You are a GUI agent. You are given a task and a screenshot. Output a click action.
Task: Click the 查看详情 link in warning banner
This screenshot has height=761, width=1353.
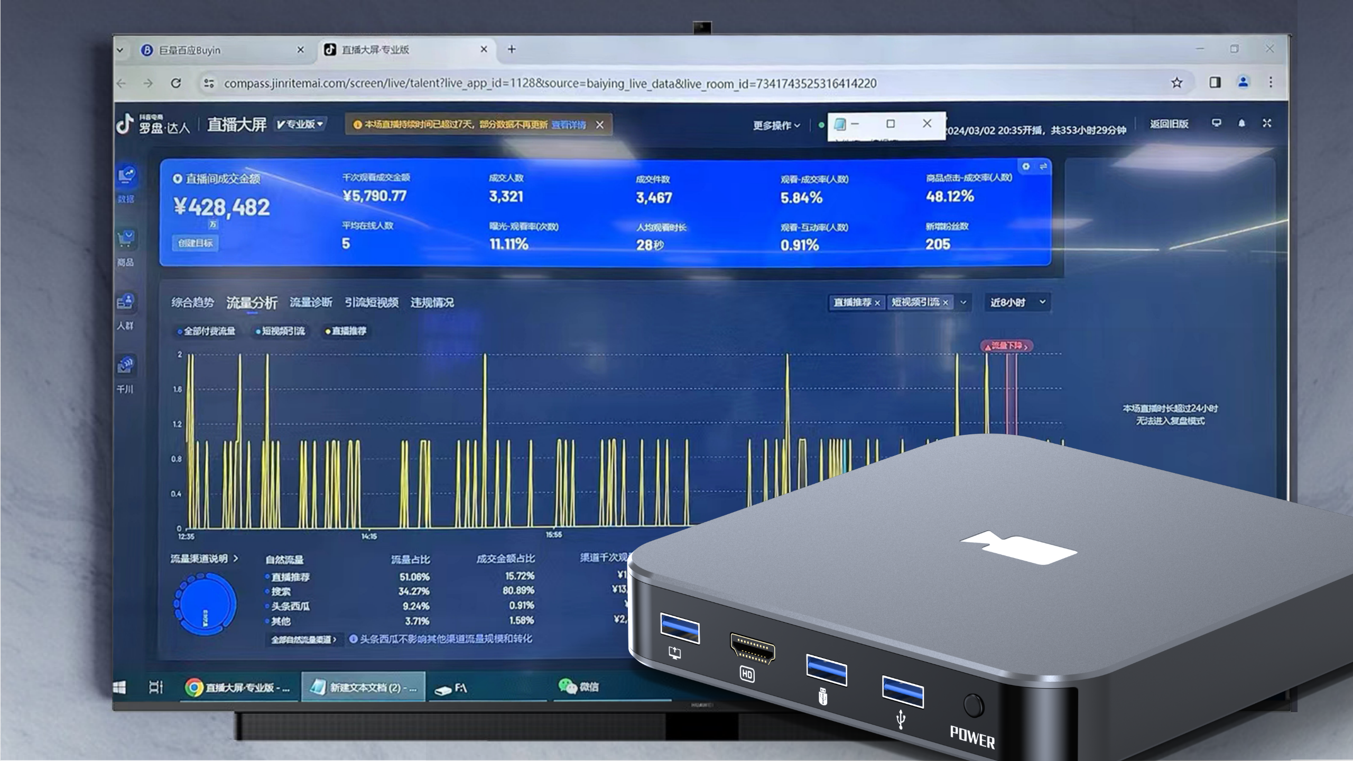tap(569, 125)
